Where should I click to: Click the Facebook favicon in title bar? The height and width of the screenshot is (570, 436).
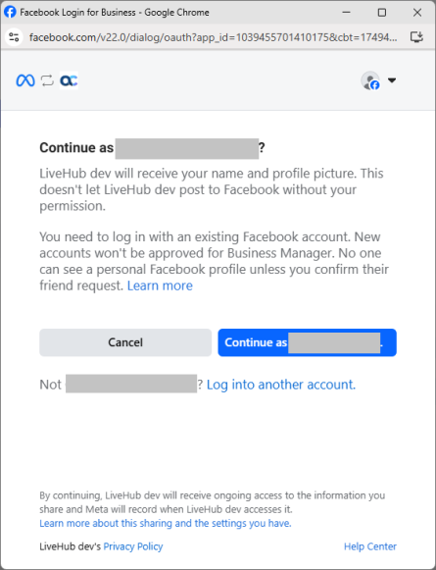[x=10, y=12]
